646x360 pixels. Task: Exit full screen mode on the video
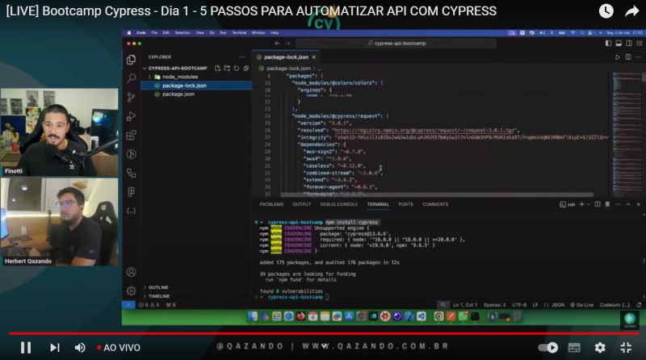626,348
